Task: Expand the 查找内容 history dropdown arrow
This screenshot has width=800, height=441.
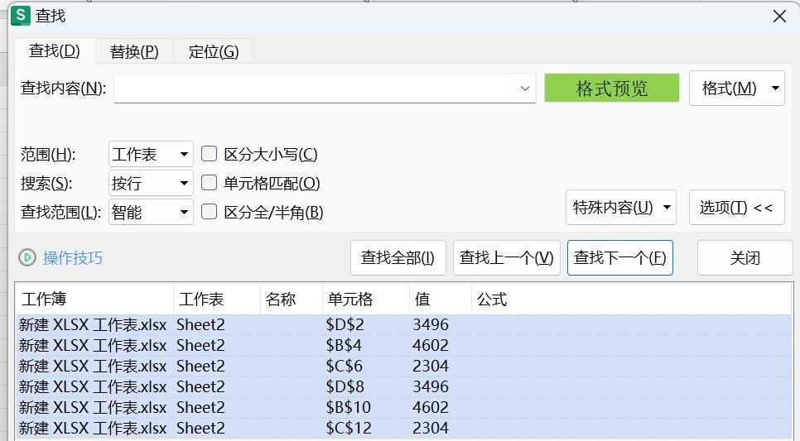Action: (x=524, y=89)
